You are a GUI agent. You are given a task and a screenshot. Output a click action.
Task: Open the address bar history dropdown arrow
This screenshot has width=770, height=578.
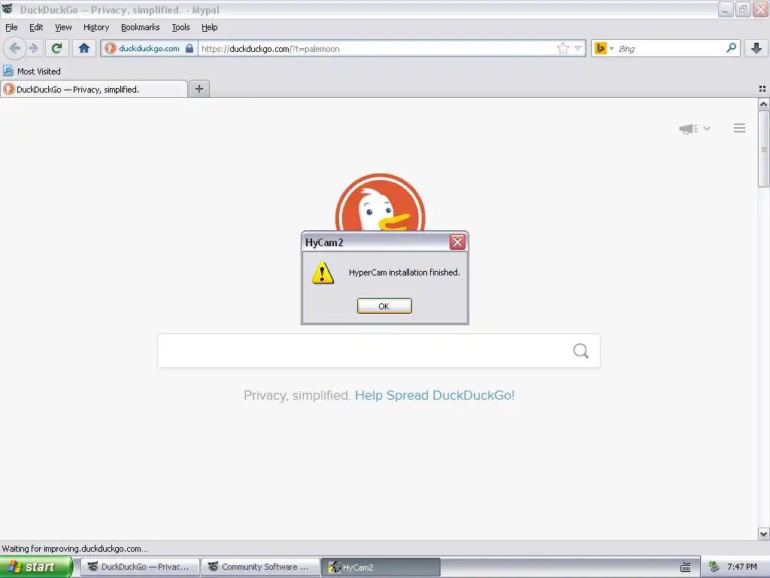578,48
